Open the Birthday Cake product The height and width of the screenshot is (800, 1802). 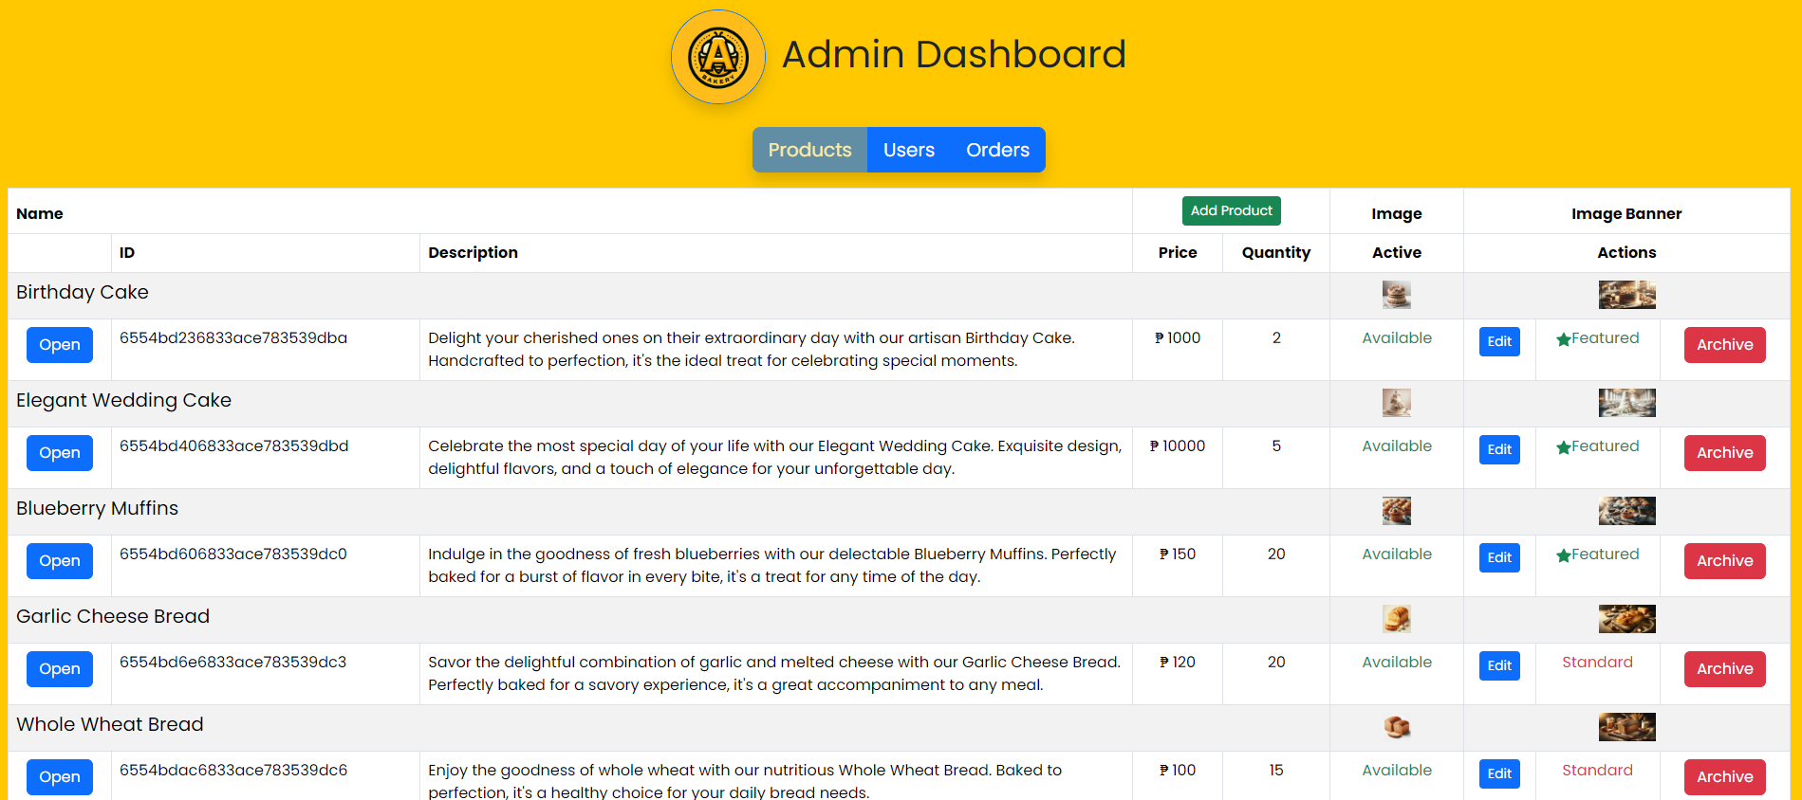(60, 345)
